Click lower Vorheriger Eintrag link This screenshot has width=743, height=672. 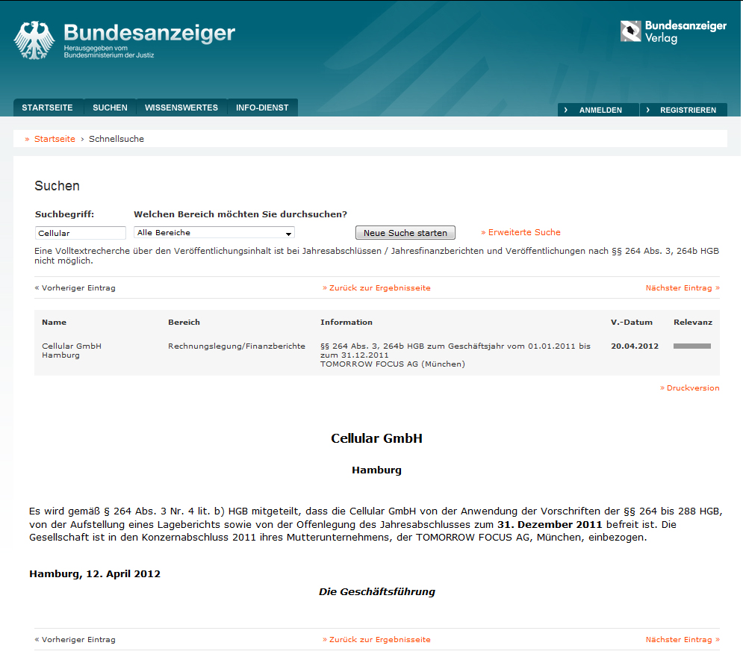coord(75,639)
